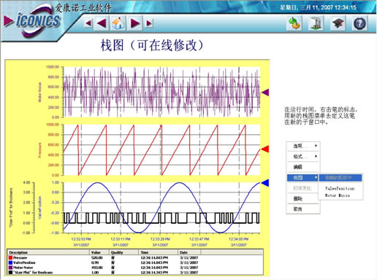
Task: Click the factory building toolbar icon
Action: coord(316,23)
